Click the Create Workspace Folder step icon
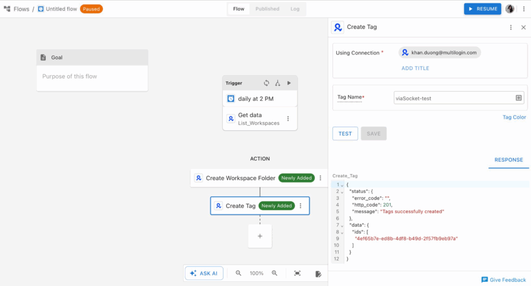This screenshot has height=286, width=531. 199,178
